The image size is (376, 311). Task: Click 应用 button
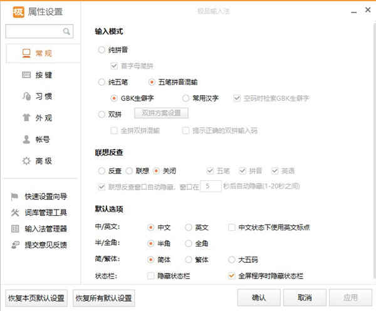(350, 298)
